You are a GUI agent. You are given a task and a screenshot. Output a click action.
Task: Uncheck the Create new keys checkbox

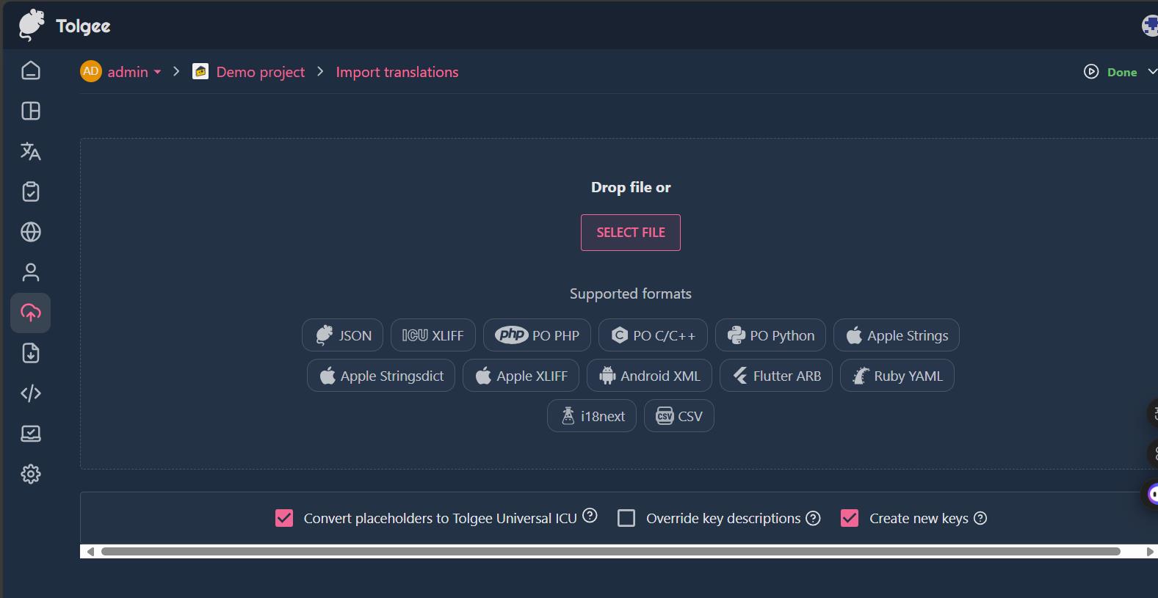pos(850,518)
